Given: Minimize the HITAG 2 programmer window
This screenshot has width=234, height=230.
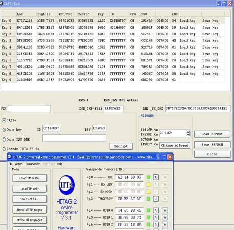Looking at the screenshot, I should tap(159, 157).
